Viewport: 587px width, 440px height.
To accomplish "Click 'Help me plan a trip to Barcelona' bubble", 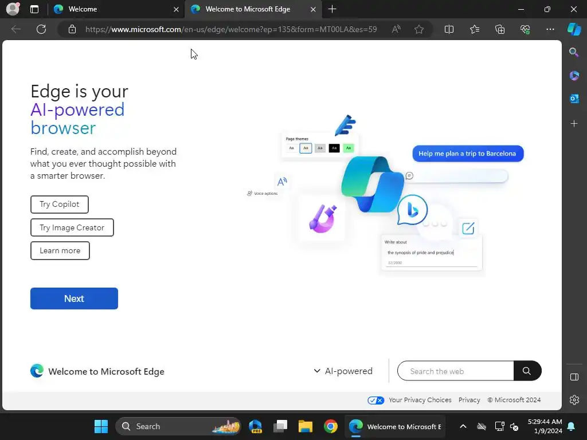I will pos(468,154).
